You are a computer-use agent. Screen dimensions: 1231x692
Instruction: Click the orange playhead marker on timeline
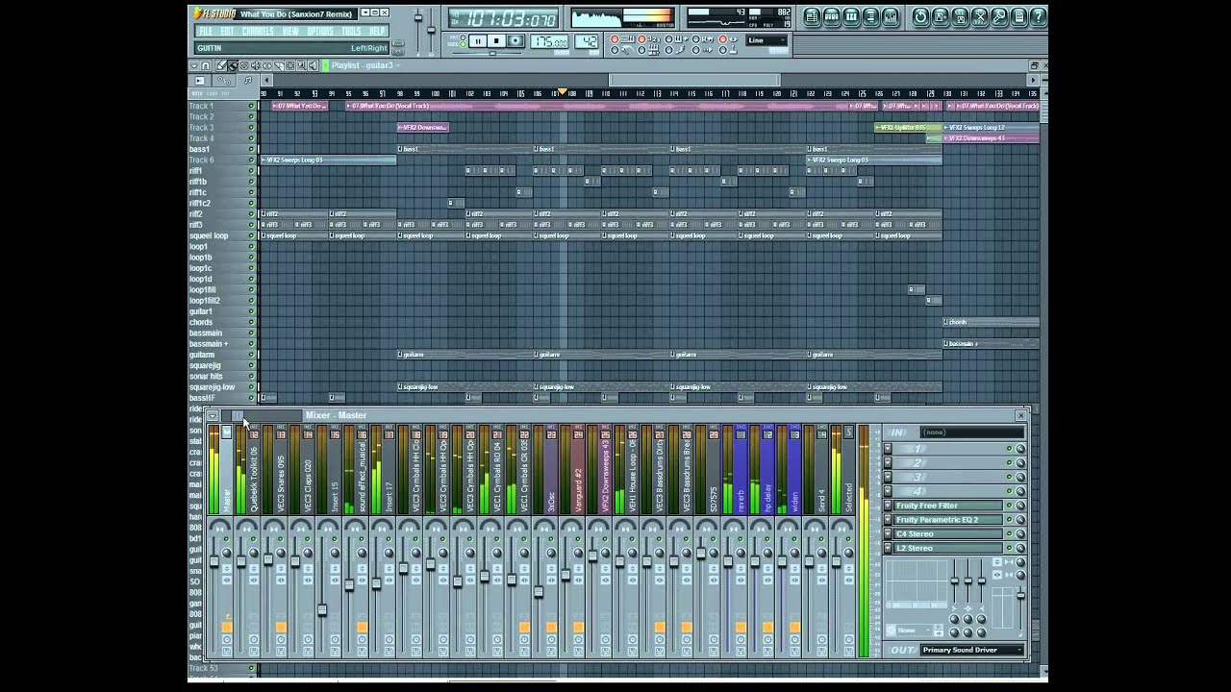tap(563, 92)
